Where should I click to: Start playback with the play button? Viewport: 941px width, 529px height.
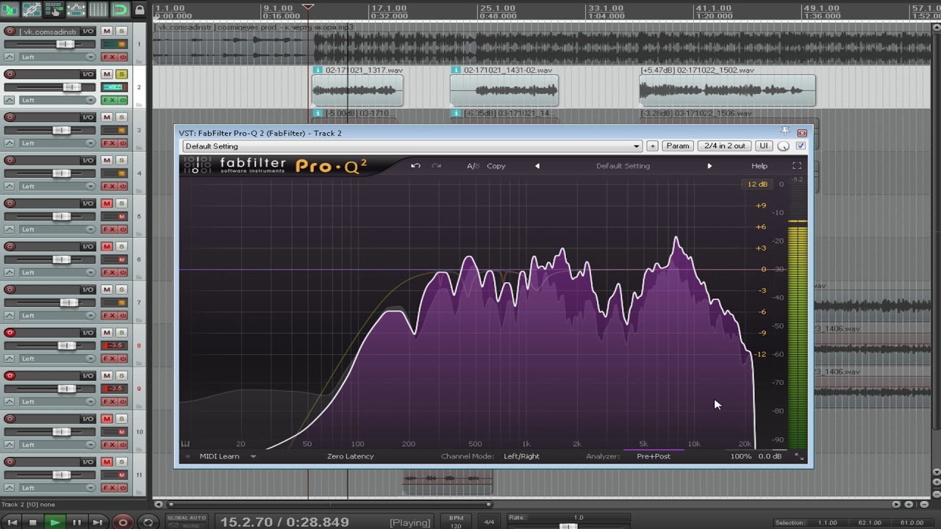click(54, 522)
